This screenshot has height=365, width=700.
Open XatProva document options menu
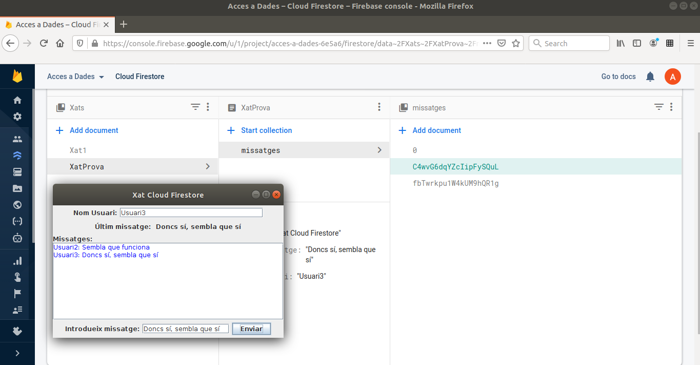pyautogui.click(x=379, y=107)
